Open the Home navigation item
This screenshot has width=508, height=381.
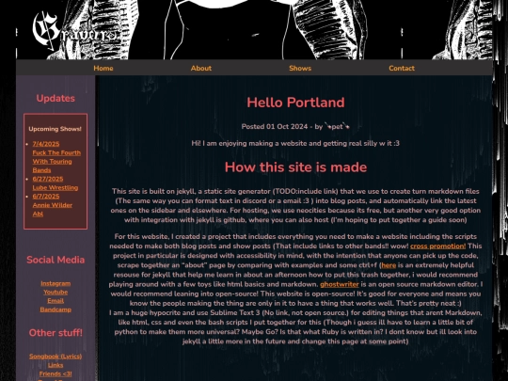103,68
